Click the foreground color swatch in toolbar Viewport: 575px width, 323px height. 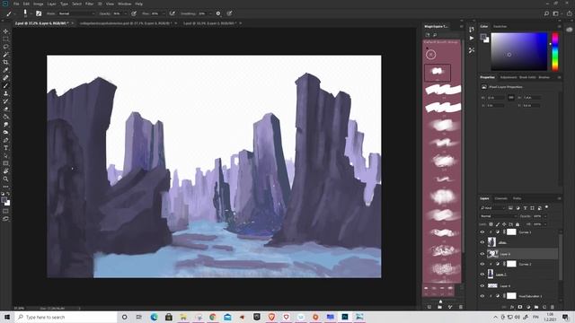pyautogui.click(x=4, y=200)
